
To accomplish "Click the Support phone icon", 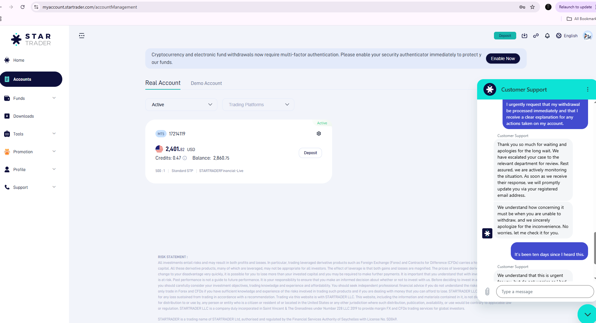I will tap(7, 187).
